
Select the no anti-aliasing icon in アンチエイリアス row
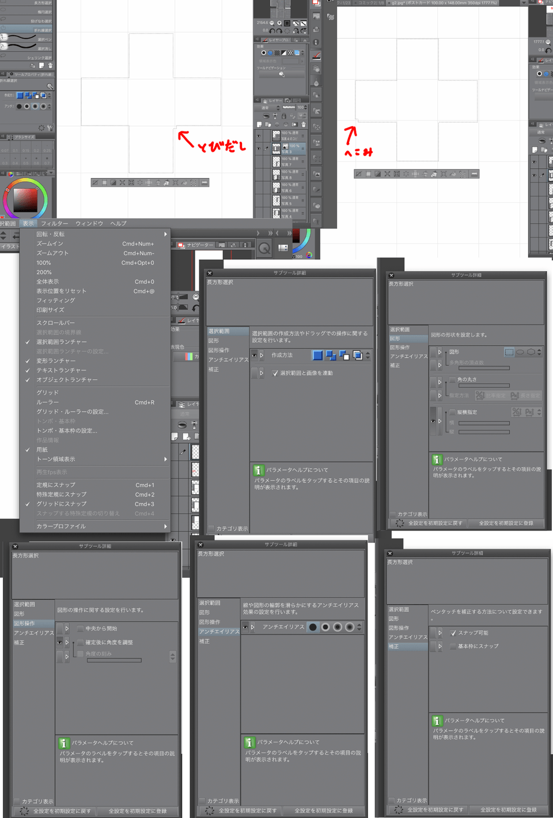tap(313, 627)
